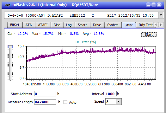This screenshot has width=166, height=113.
Task: Close the LtnFlash window
Action: click(x=159, y=5)
